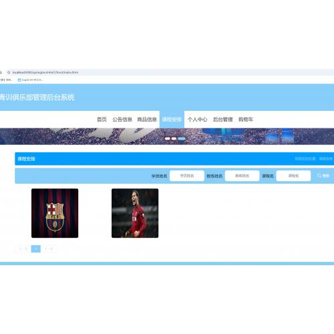Screen dimensions: 334x334
Task: Open the 公告信息 menu item
Action: coord(122,120)
